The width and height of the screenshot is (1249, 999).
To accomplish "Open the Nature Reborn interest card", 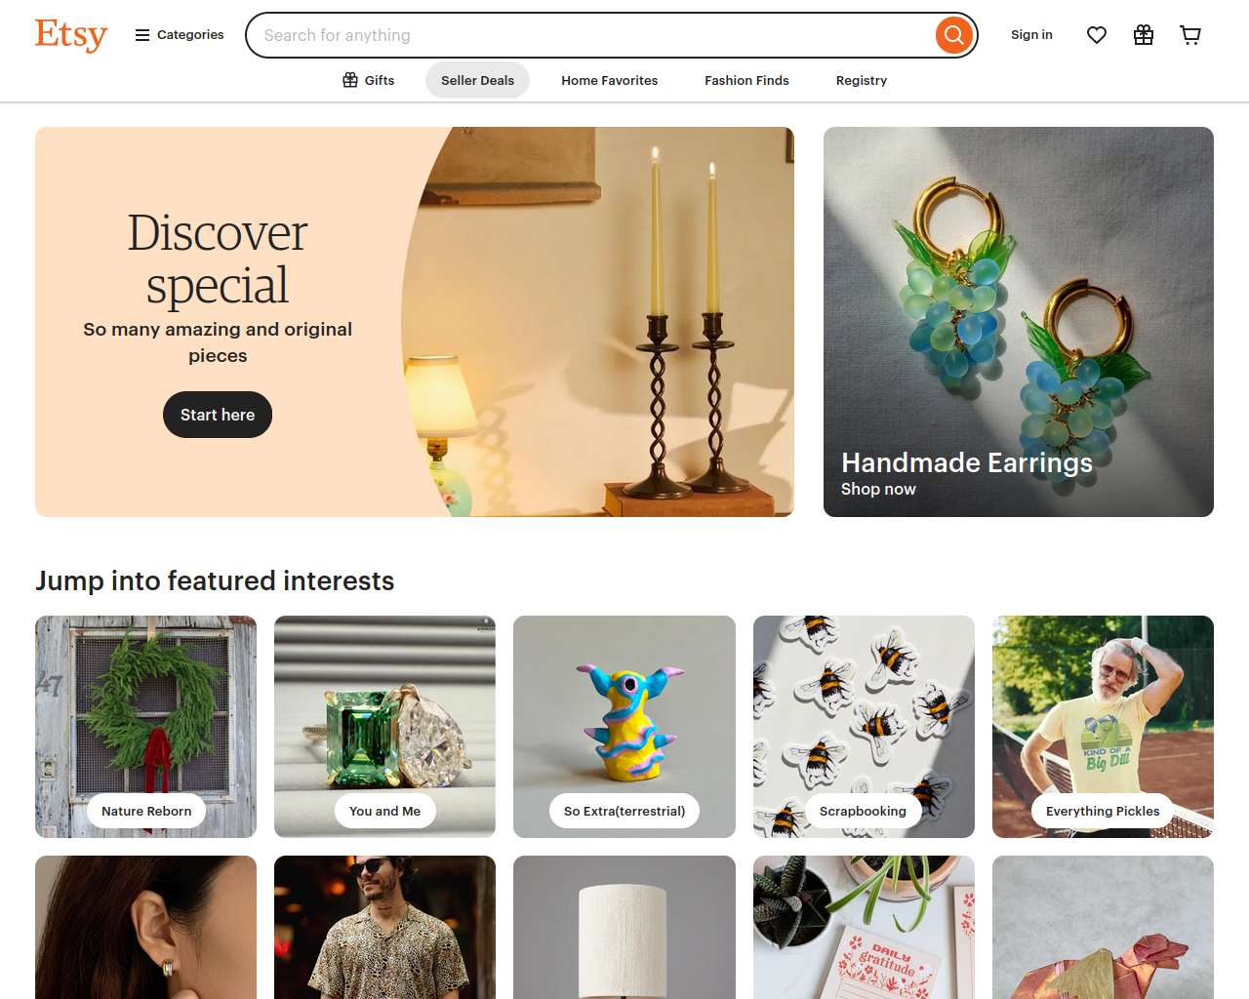I will click(x=146, y=727).
